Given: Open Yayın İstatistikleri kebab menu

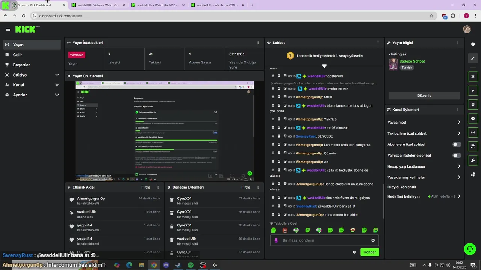Looking at the screenshot, I should [x=258, y=43].
